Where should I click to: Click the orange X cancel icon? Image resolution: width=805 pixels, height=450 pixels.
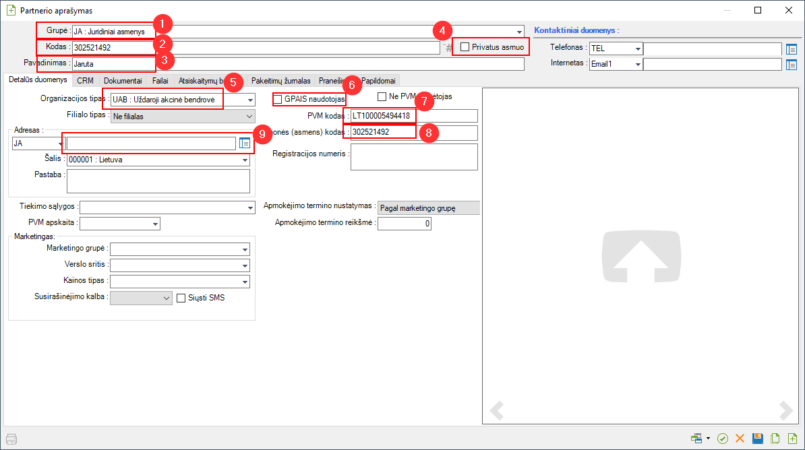(x=740, y=439)
